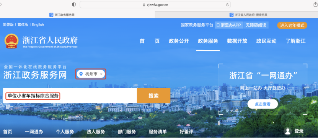Screen dimensions: 318x138
Task: Switch to the 浙江省人民政府-搜索结果 tab
Action: coord(236,15)
